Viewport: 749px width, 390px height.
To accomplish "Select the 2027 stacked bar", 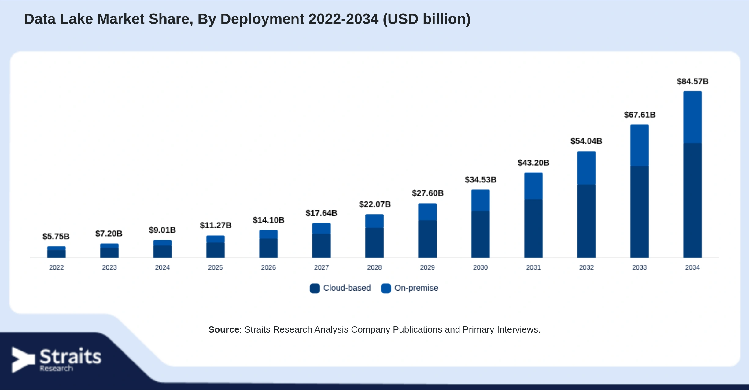I will point(321,241).
